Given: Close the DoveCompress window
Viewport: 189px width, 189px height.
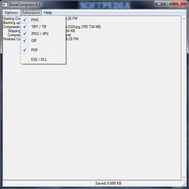Looking at the screenshot, I should point(179,3).
